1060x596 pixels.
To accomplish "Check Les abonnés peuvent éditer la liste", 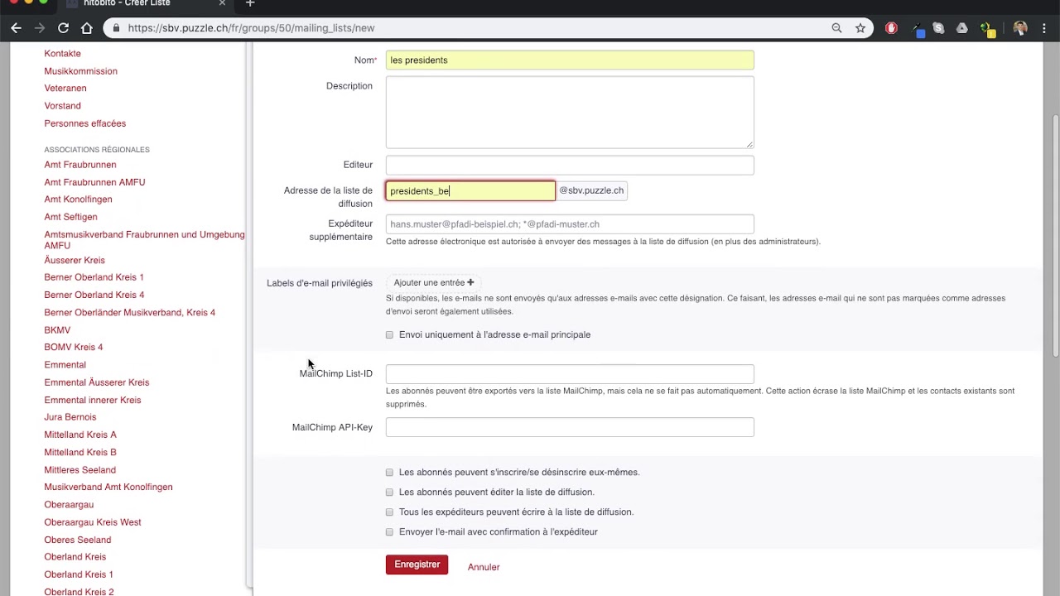I will (389, 493).
